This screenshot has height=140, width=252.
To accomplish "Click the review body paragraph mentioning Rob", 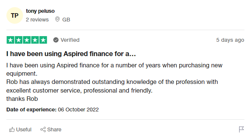I will point(114,82).
